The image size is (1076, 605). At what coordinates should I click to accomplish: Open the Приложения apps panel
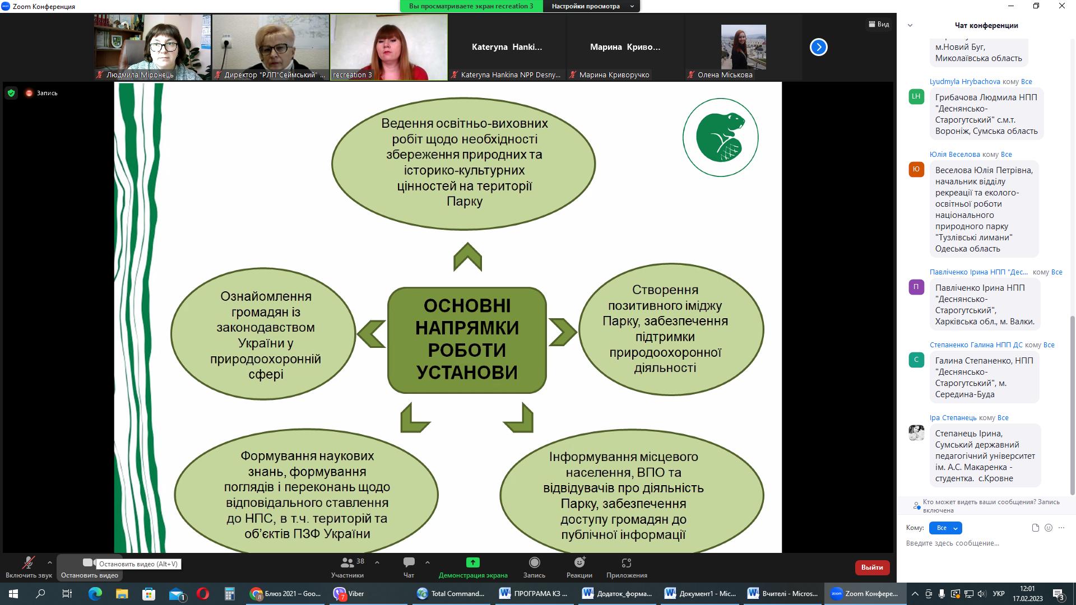tap(626, 563)
